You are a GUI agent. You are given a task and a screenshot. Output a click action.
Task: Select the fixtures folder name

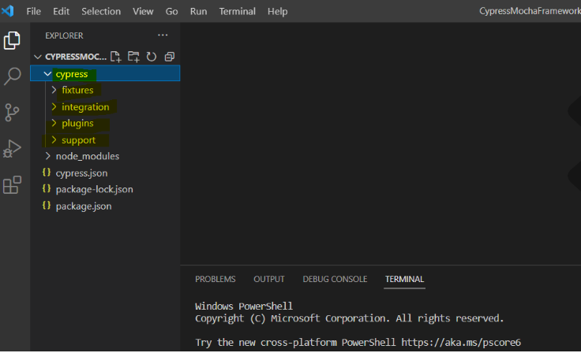click(x=77, y=90)
